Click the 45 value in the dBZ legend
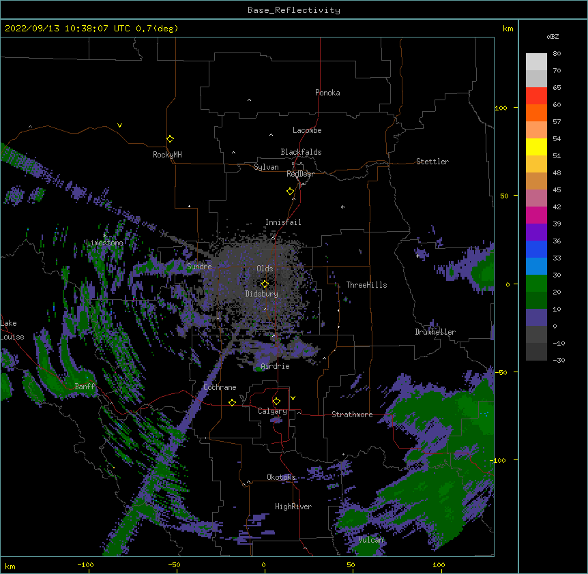 [557, 190]
